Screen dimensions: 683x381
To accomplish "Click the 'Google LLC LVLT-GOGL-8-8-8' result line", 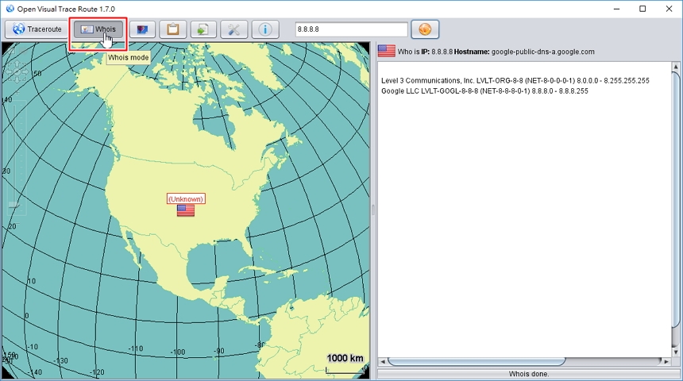I will click(484, 91).
